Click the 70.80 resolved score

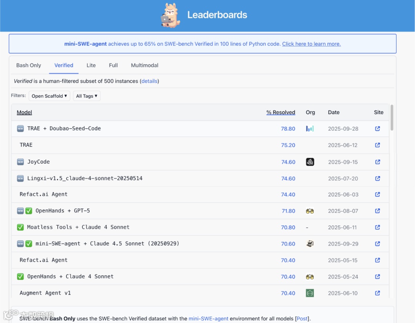(x=288, y=227)
